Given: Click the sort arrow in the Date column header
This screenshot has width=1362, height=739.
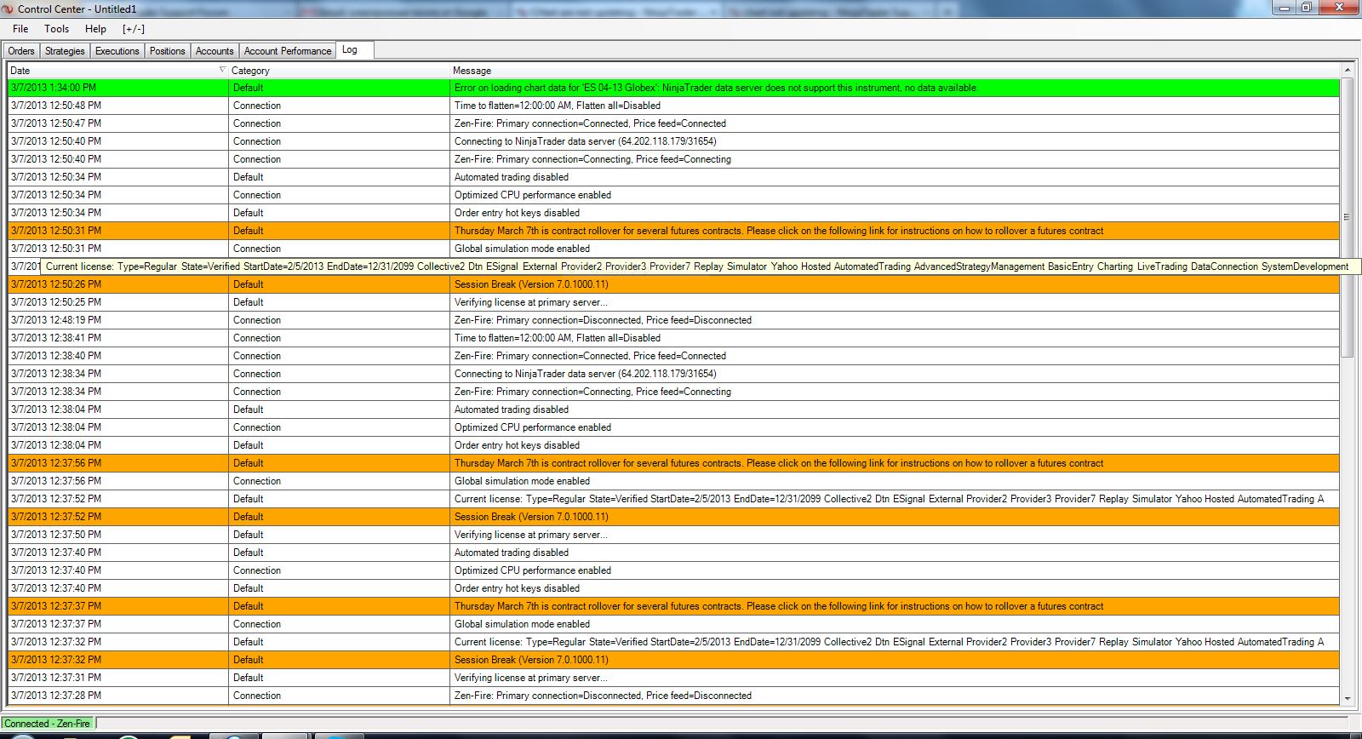Looking at the screenshot, I should point(223,70).
